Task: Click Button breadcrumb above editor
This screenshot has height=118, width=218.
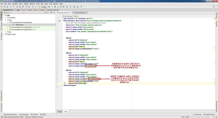Action: [x=76, y=16]
